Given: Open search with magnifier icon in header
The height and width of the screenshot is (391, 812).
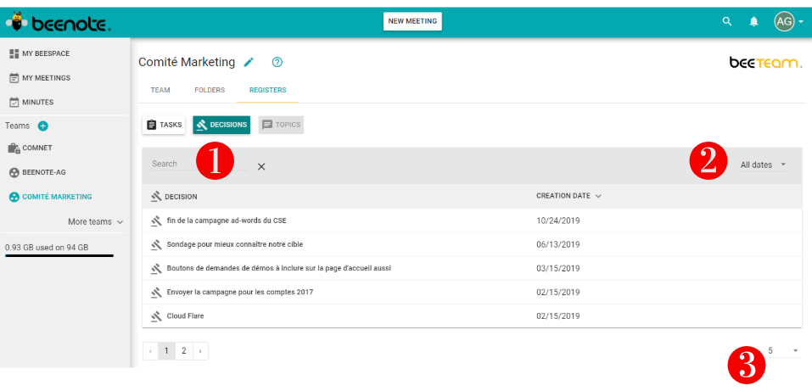Looking at the screenshot, I should 727,21.
